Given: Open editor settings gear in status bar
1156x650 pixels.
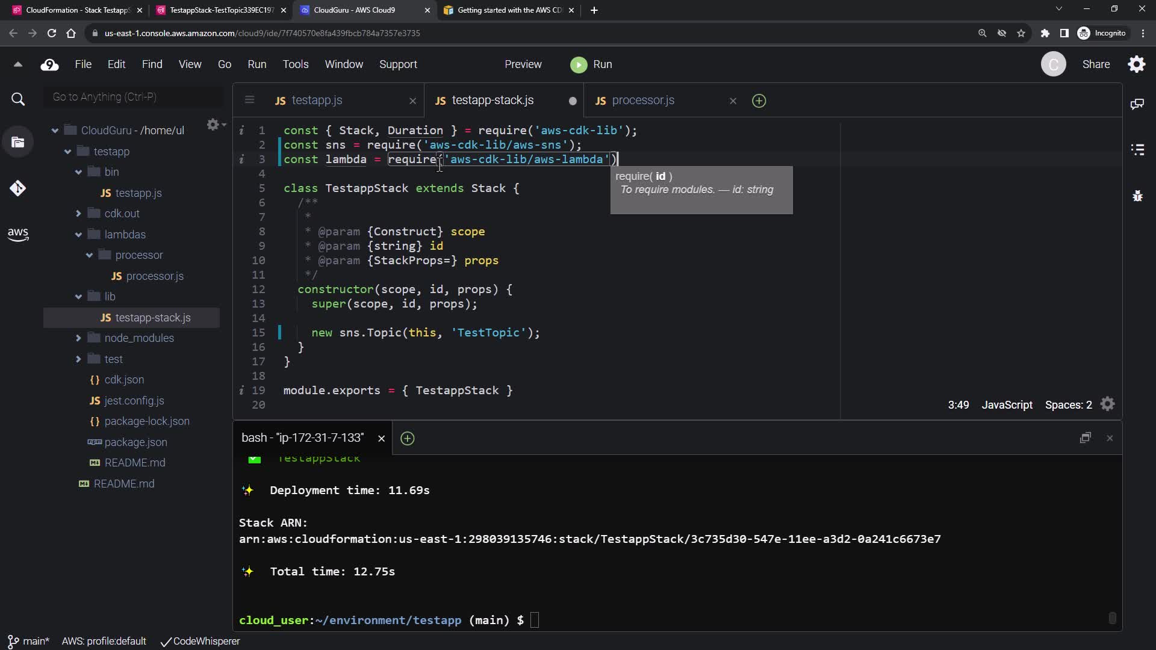Looking at the screenshot, I should tap(1107, 404).
